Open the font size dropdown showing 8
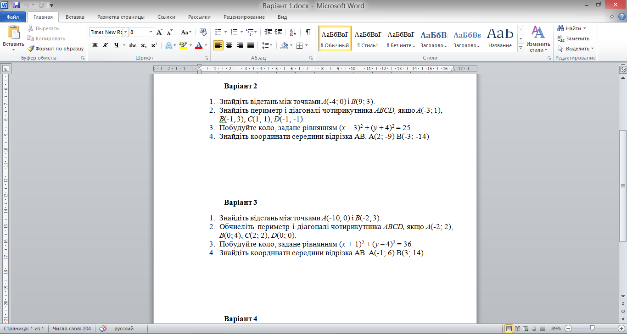 coord(151,32)
